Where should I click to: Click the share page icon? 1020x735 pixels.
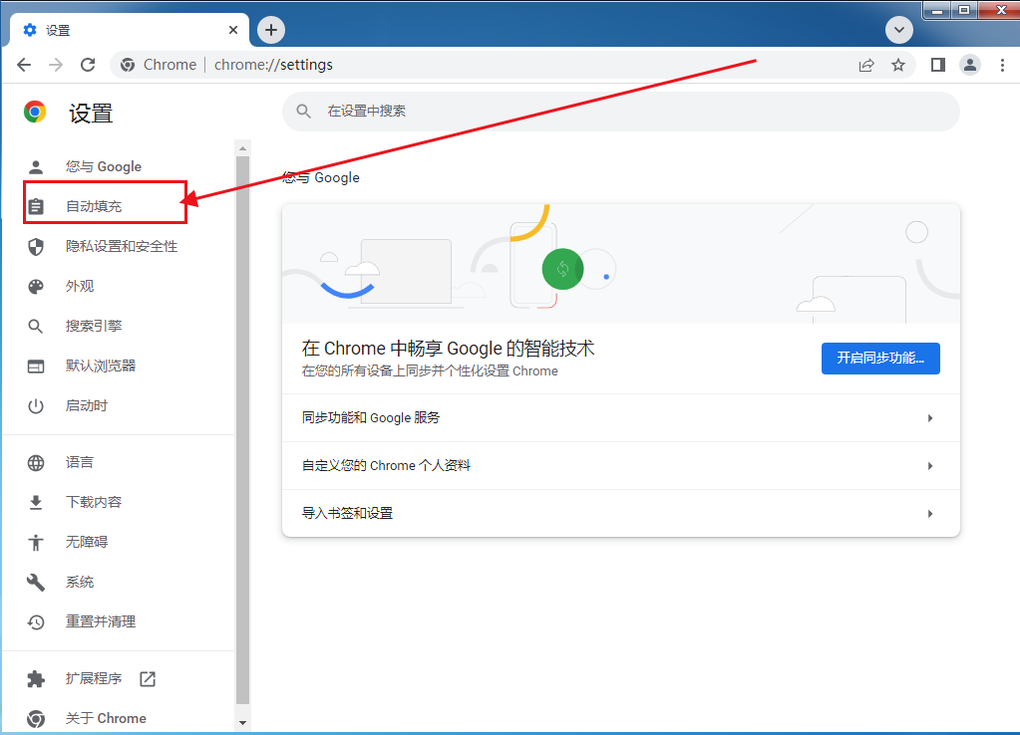pos(866,65)
